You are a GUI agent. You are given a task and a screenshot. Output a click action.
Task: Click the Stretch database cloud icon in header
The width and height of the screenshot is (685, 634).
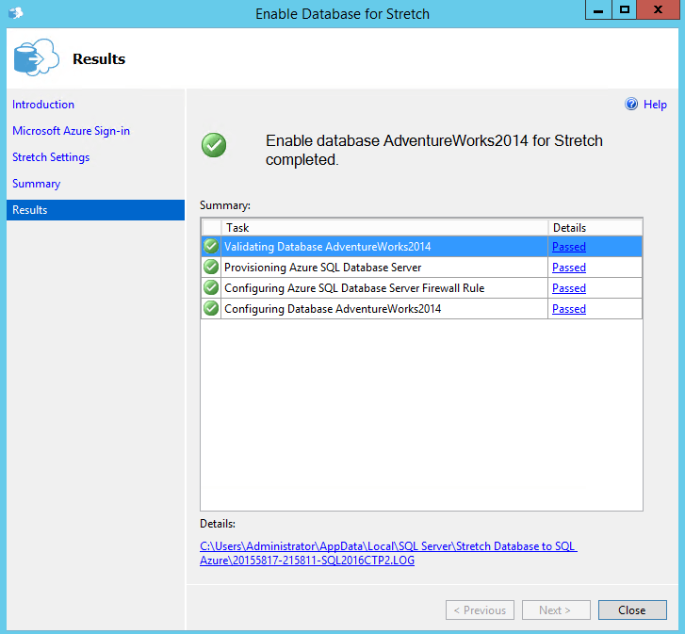pyautogui.click(x=36, y=58)
